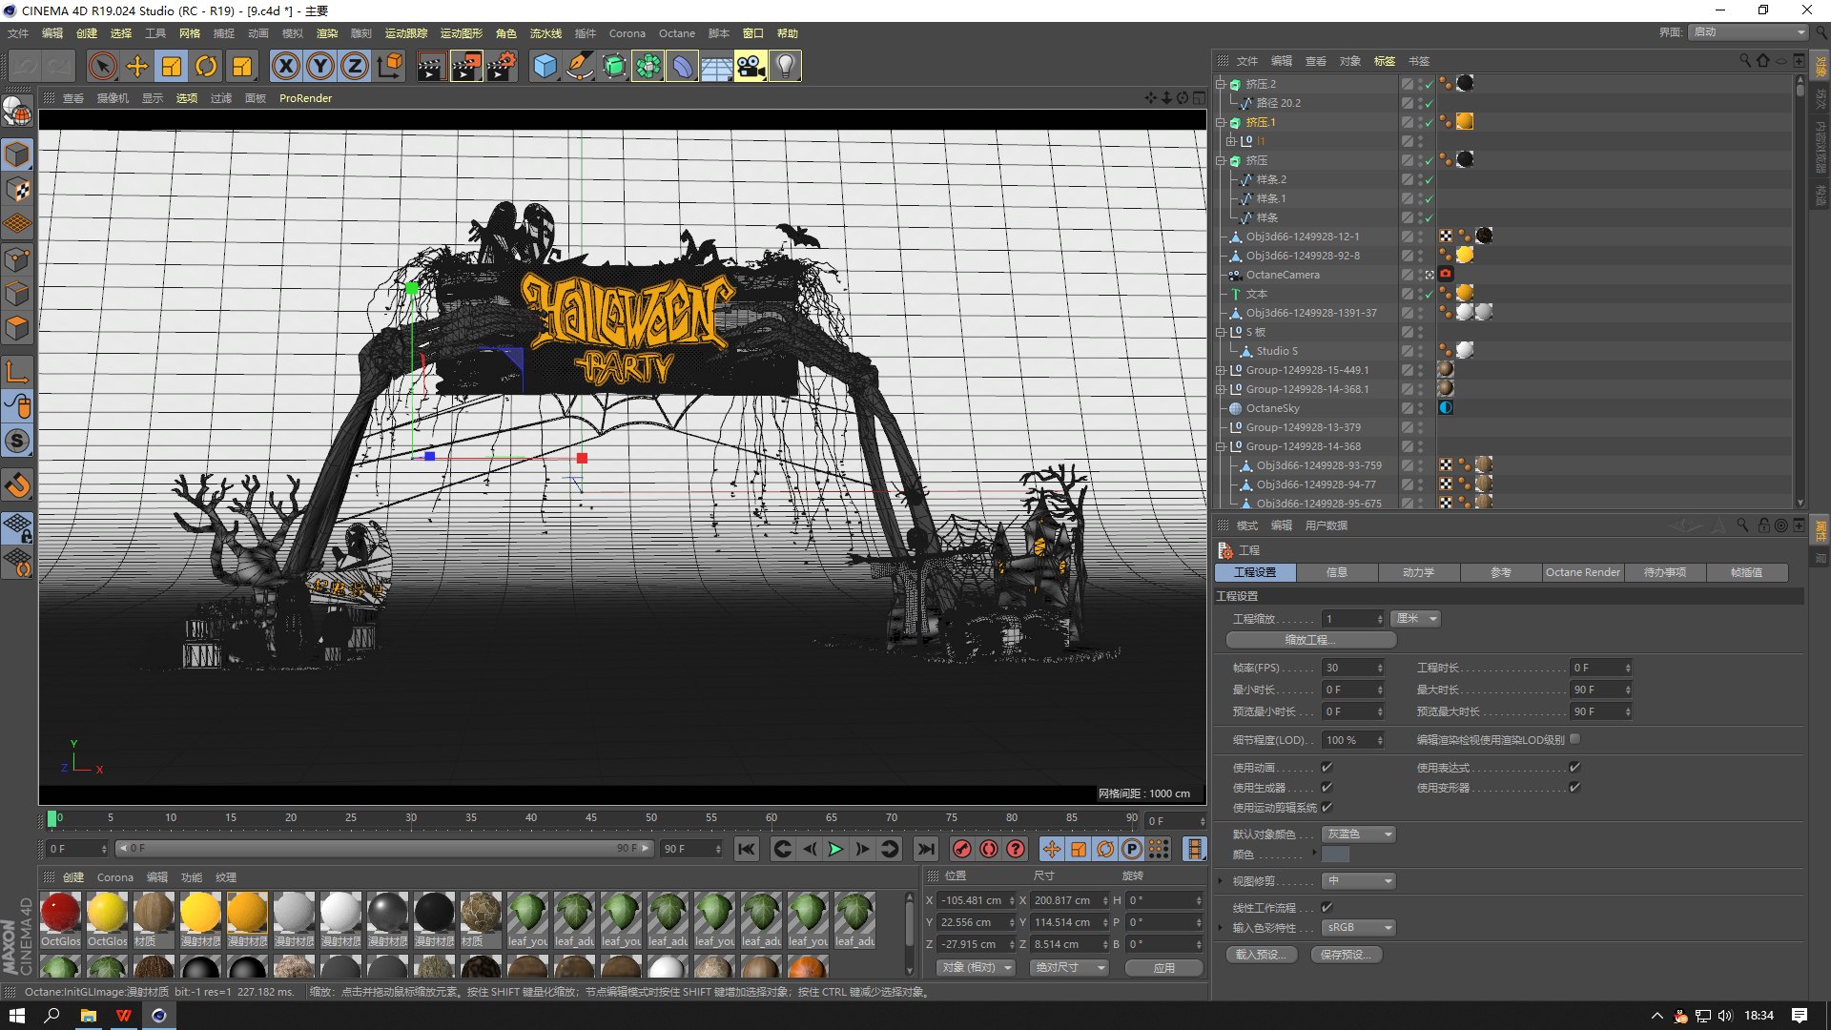Activate the Rotate tool in top toolbar
1831x1030 pixels.
click(x=206, y=67)
